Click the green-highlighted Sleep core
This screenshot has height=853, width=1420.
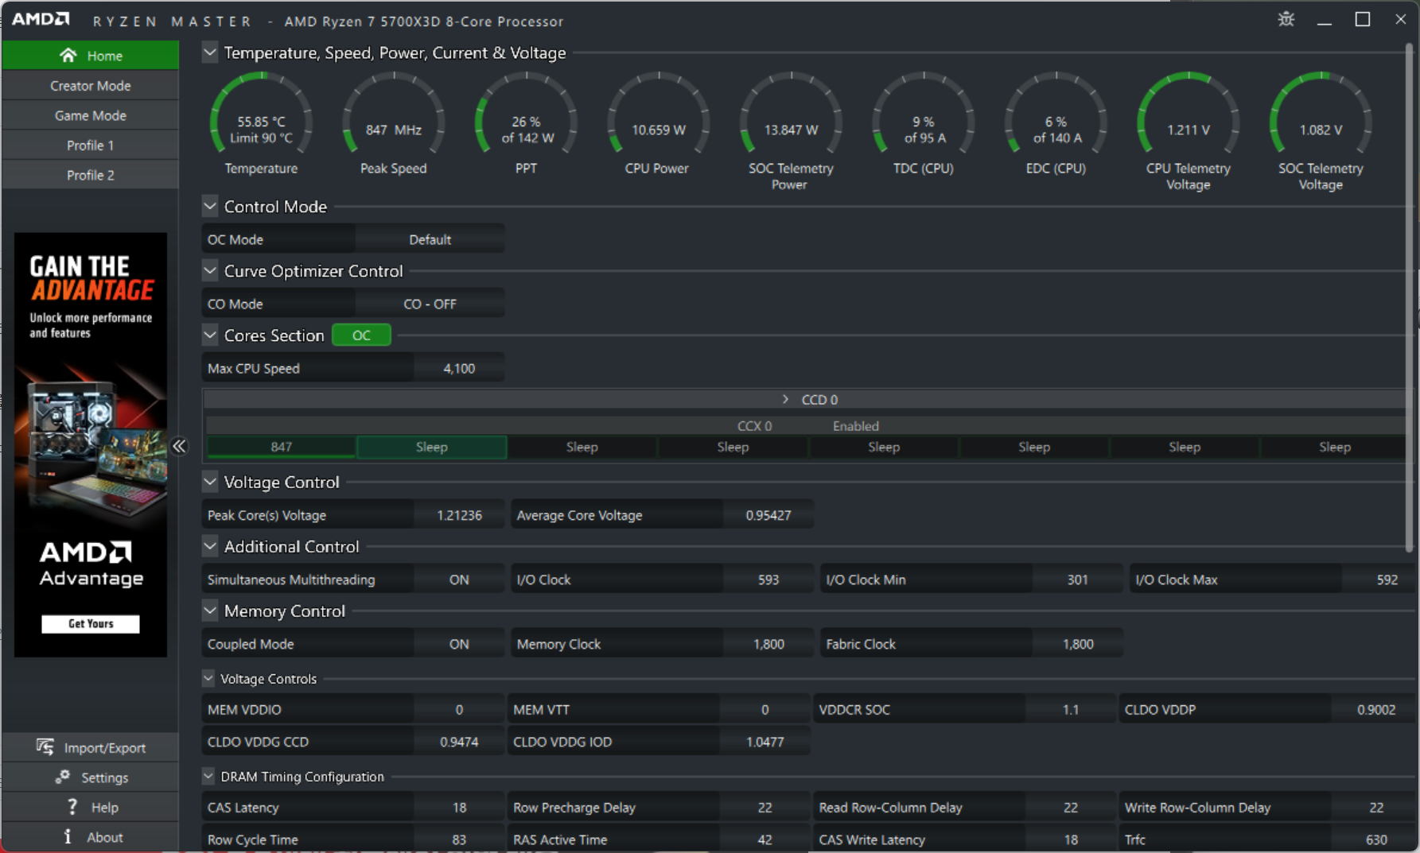pyautogui.click(x=431, y=447)
